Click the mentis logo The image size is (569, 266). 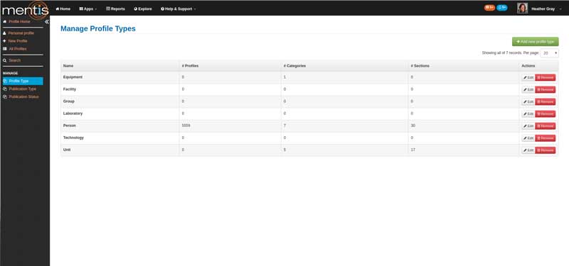(25, 9)
